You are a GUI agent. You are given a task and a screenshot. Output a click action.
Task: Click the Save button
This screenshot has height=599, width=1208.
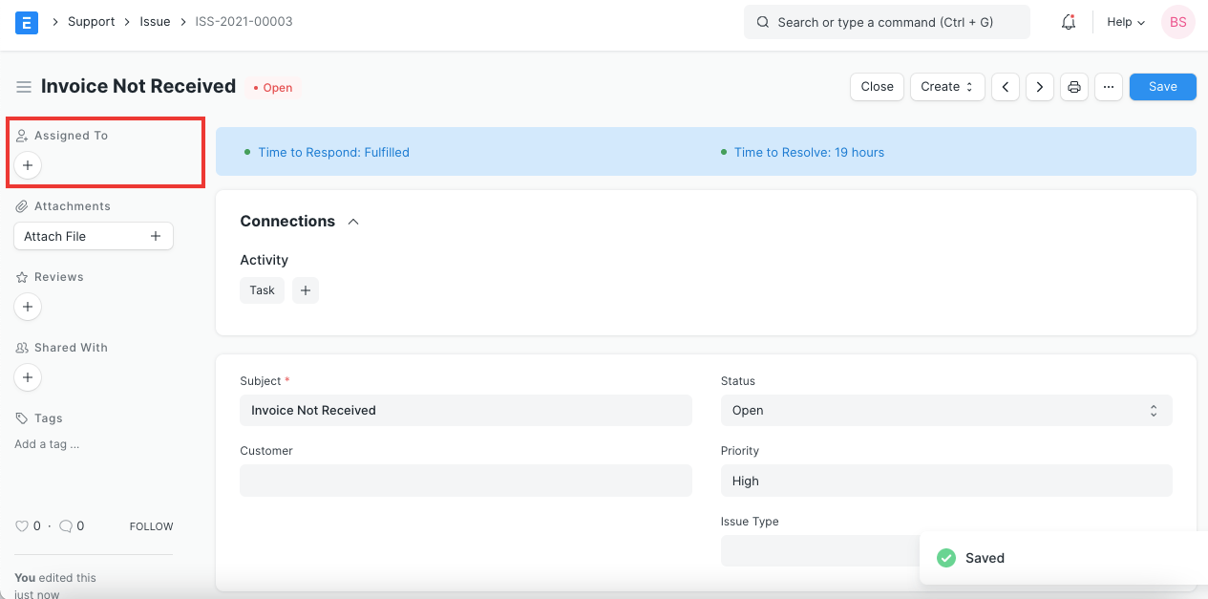[1162, 86]
